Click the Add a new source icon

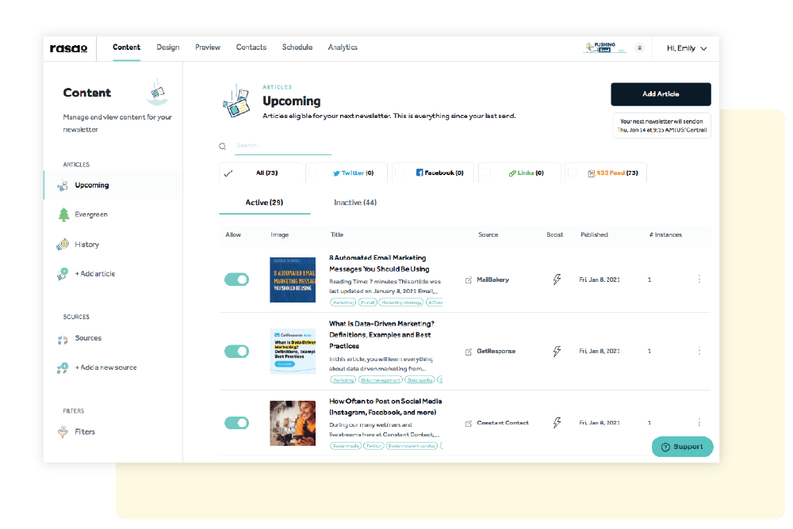tap(63, 367)
